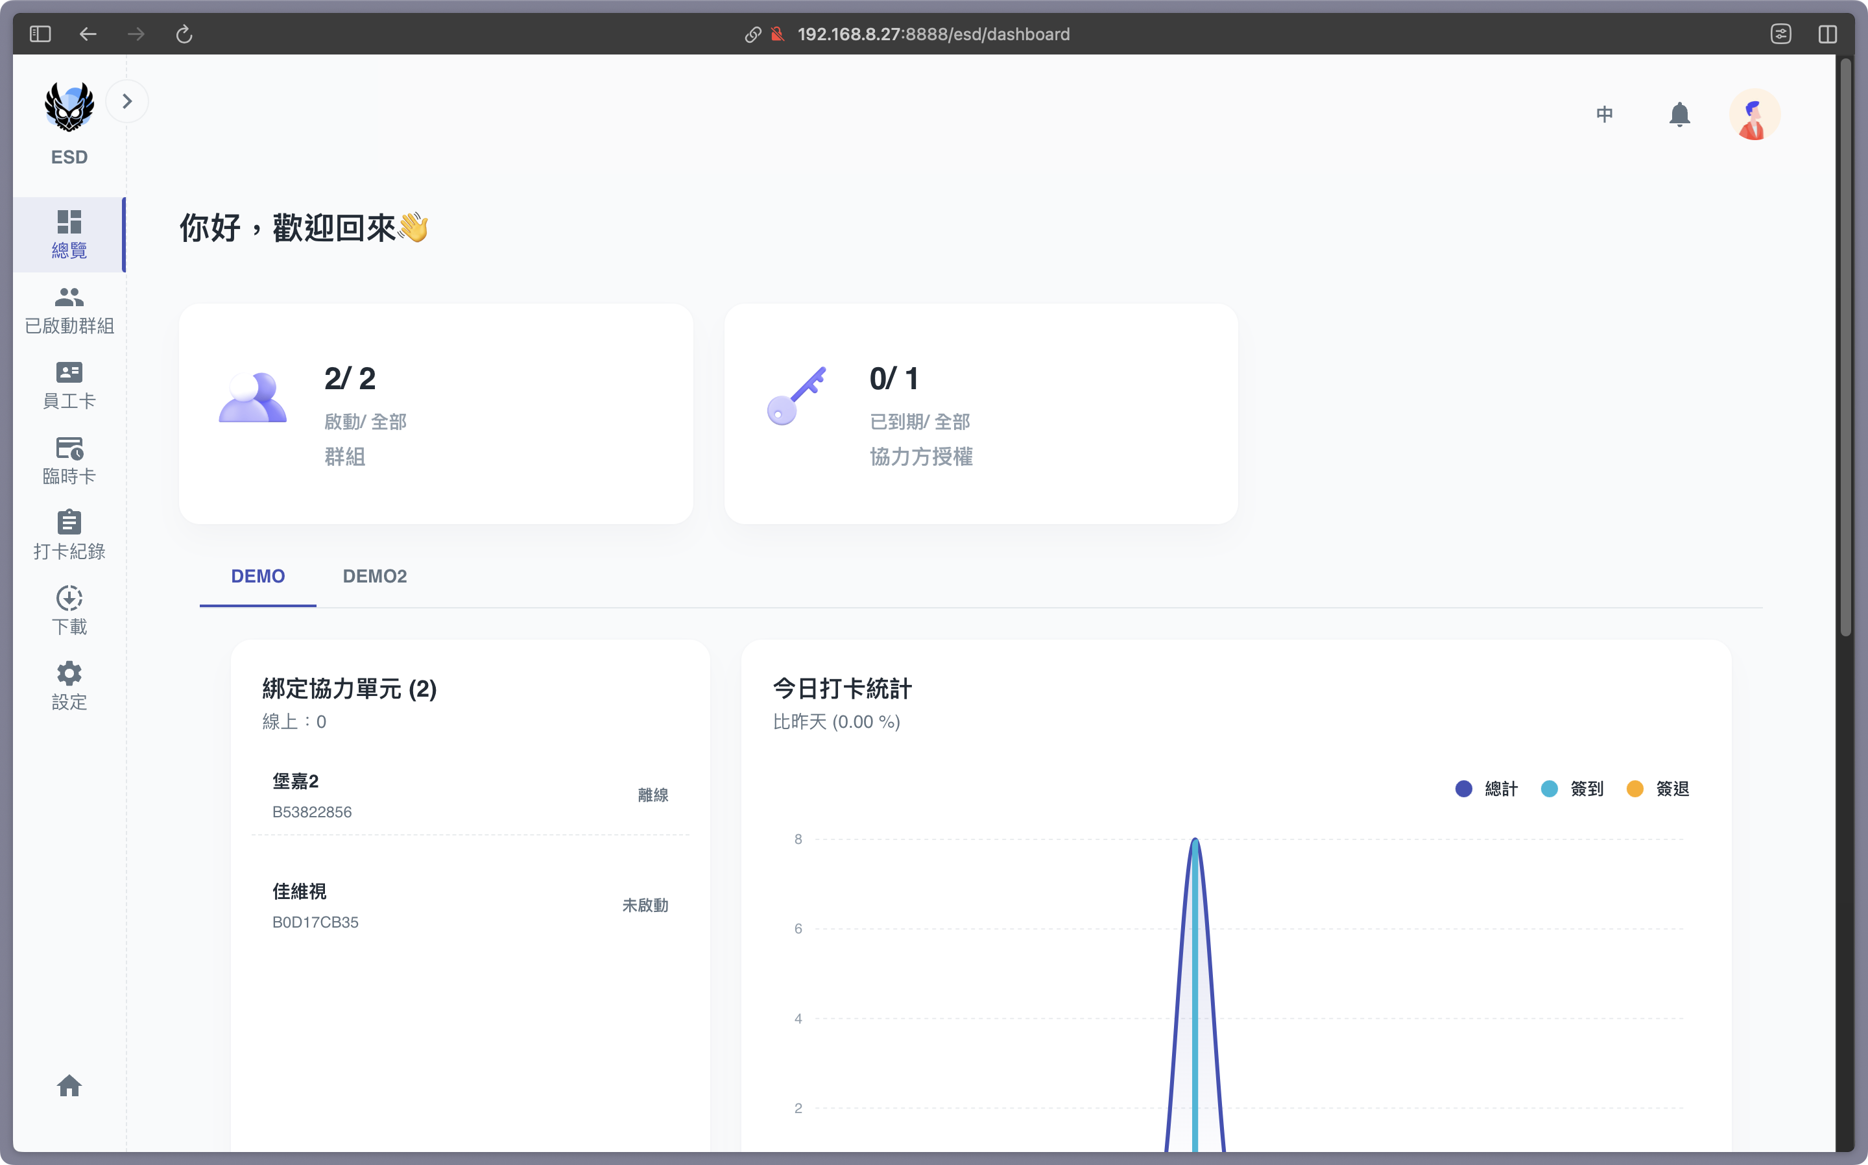Click the browser address bar URL
Viewport: 1868px width, 1165px height.
pos(933,34)
